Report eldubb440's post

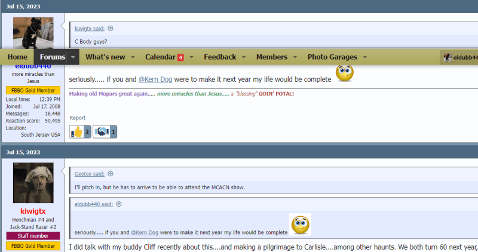[x=78, y=118]
